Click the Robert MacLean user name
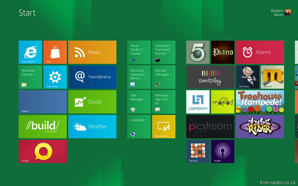 pyautogui.click(x=277, y=12)
